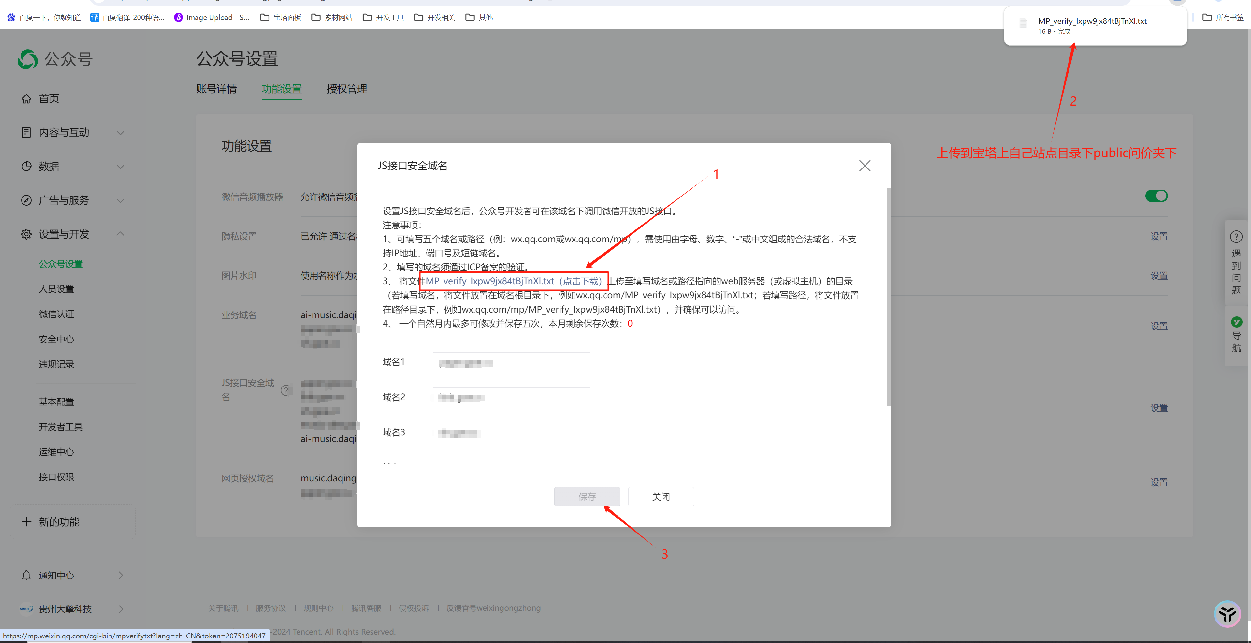Download MP_verify txt file link
Image resolution: width=1251 pixels, height=643 pixels.
(514, 281)
